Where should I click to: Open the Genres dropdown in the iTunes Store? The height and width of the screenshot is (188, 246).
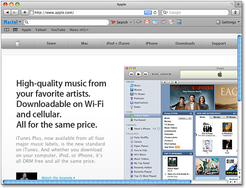coord(185,118)
